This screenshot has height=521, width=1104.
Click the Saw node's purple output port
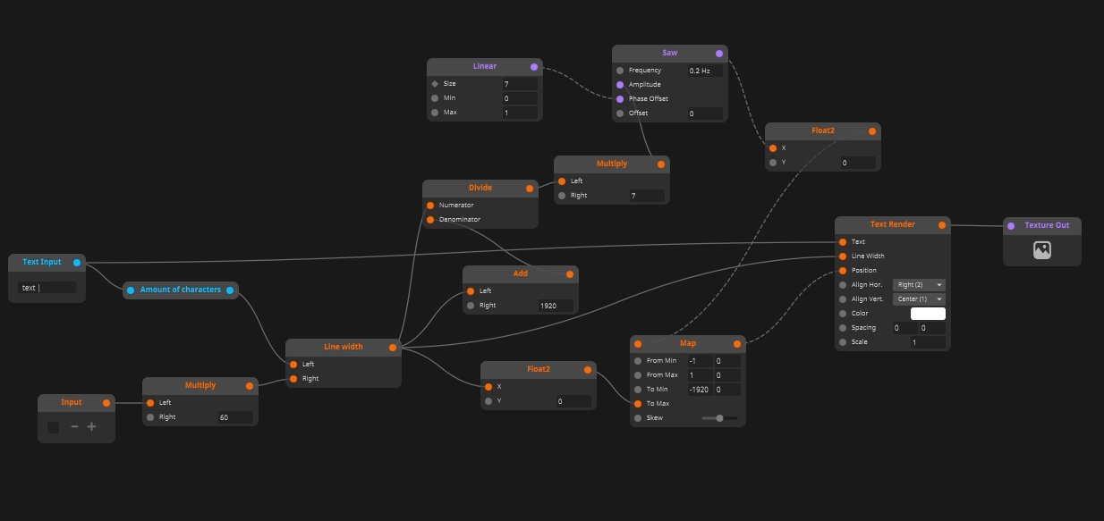click(x=719, y=54)
